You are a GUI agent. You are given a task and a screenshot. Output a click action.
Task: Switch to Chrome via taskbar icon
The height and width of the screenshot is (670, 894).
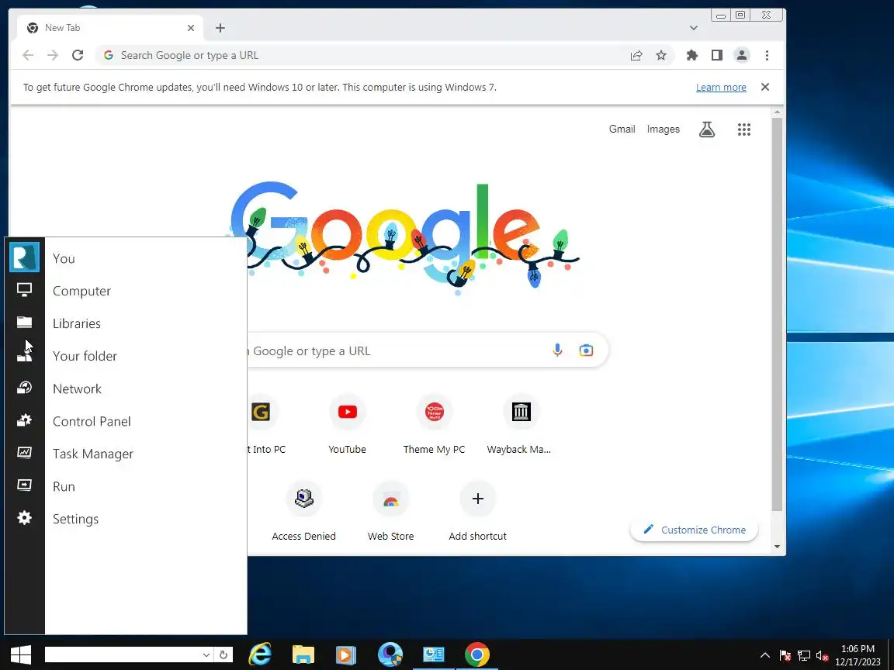click(476, 654)
